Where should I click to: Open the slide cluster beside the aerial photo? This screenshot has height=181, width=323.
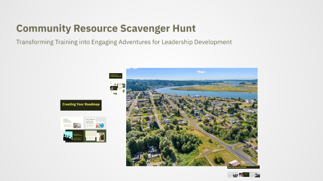(117, 88)
